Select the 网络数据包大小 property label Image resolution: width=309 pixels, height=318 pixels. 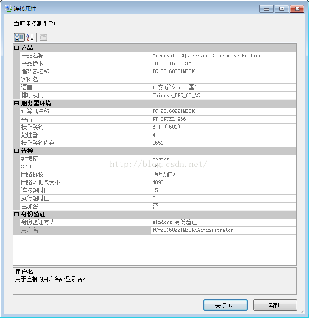pos(40,182)
